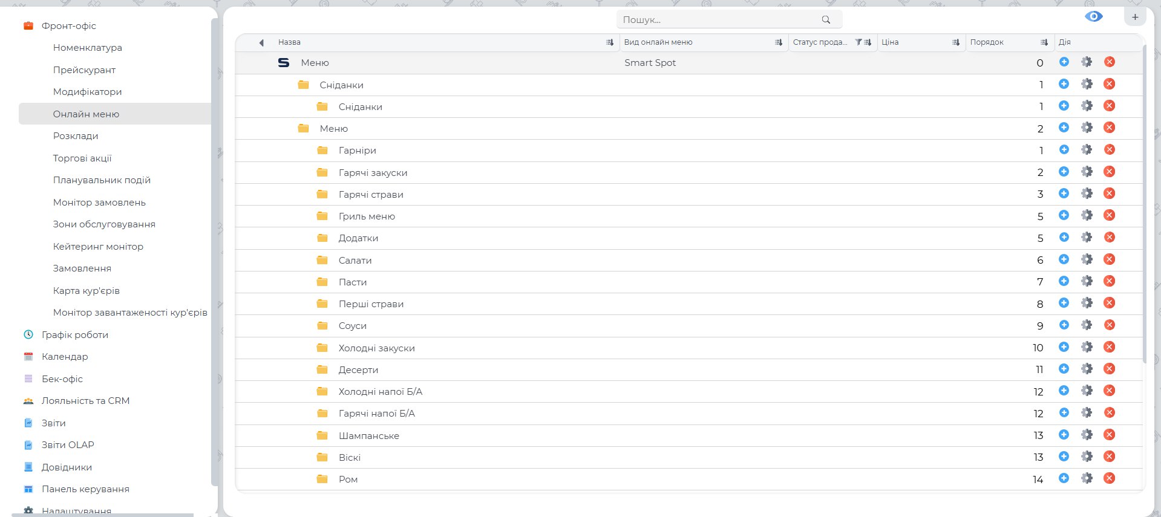
Task: Open settings gear for root Меню row
Action: click(1087, 62)
